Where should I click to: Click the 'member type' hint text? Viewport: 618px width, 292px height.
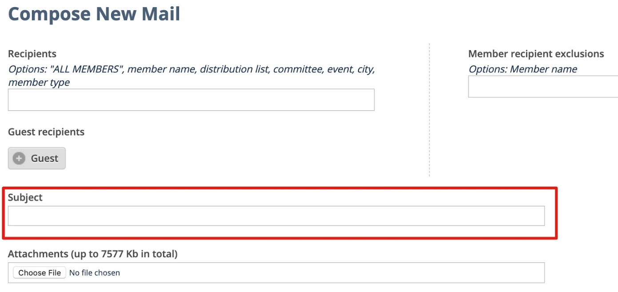[x=39, y=82]
